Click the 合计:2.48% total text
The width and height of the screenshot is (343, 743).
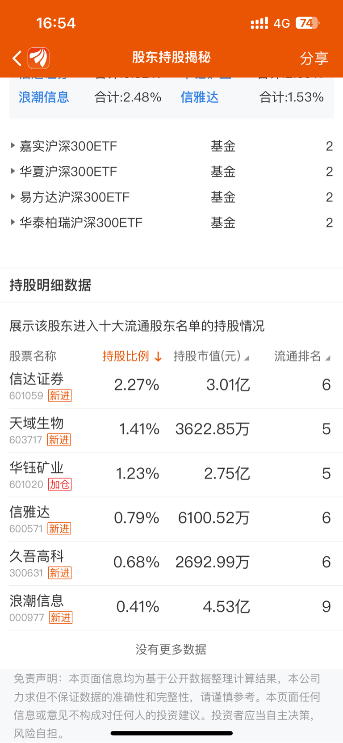tap(128, 97)
